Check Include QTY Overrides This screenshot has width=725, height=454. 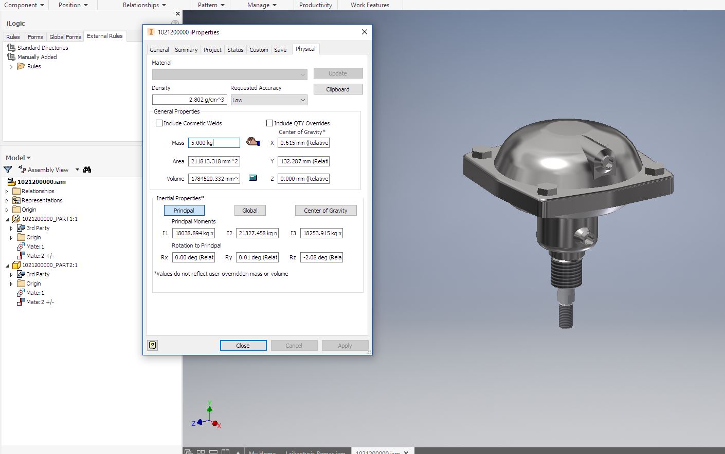pos(269,123)
